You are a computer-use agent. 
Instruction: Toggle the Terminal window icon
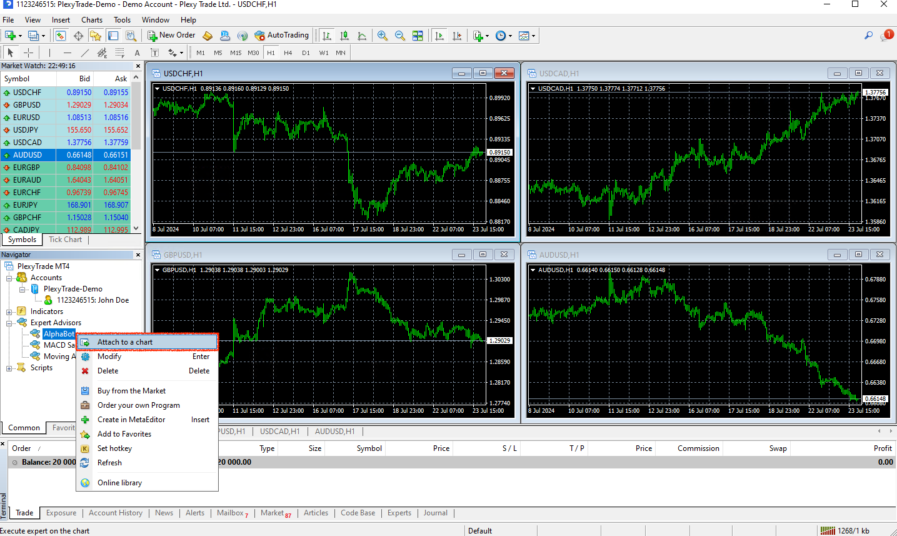[113, 36]
